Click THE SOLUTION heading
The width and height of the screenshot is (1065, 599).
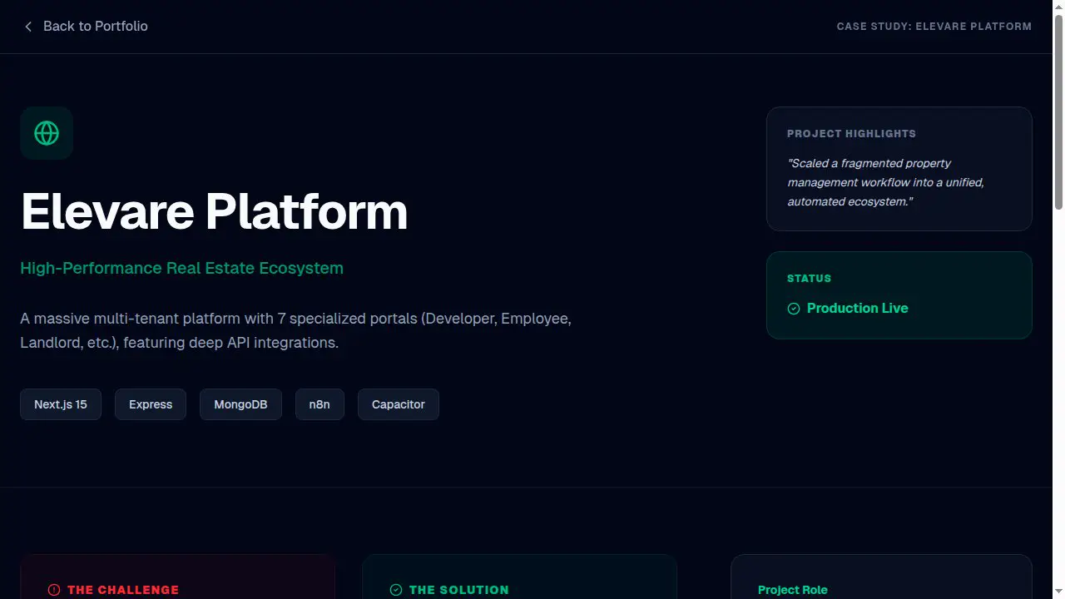click(459, 590)
